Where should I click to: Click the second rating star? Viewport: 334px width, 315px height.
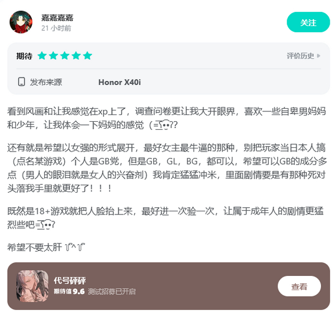coord(53,56)
